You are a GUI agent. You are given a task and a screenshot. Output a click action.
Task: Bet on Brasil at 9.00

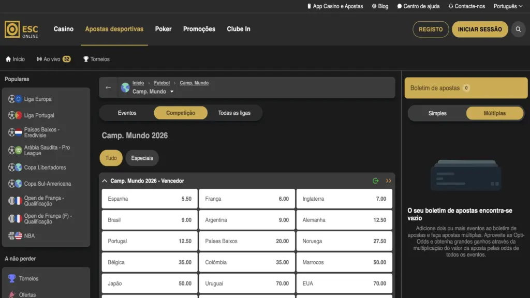(x=150, y=220)
